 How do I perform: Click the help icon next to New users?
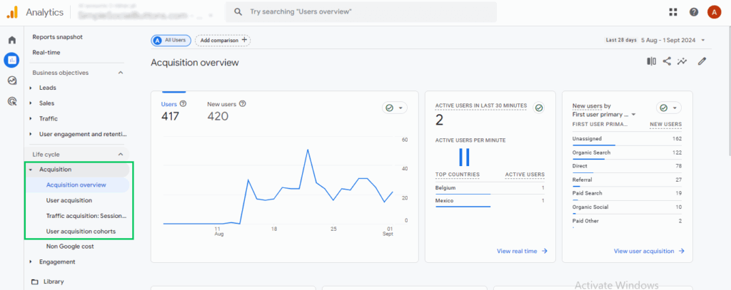pos(243,104)
